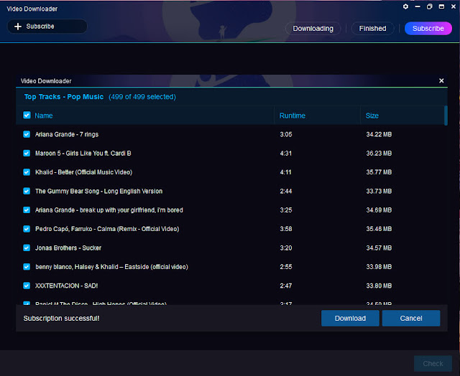460x376 pixels.
Task: Select 'The Gummy Bear Song - Long English Version'
Action: (99, 191)
